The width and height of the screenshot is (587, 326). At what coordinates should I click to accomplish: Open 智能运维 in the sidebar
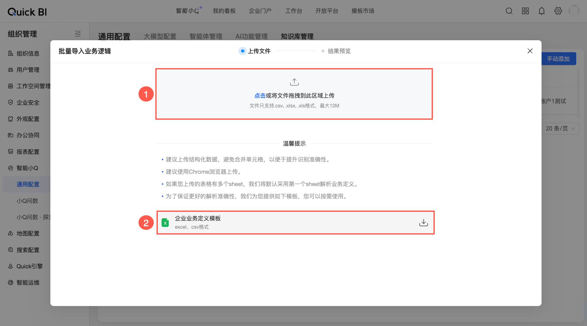28,282
